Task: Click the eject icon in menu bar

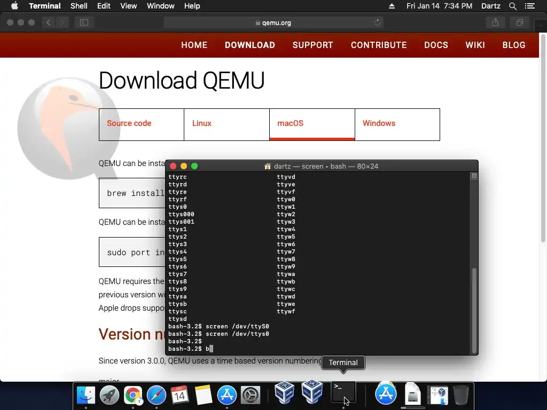Action: click(392, 6)
